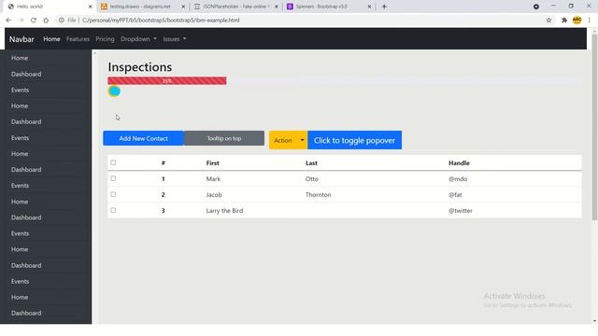Click the Navbar brand link
Viewport: 598px width, 336px height.
tap(21, 39)
